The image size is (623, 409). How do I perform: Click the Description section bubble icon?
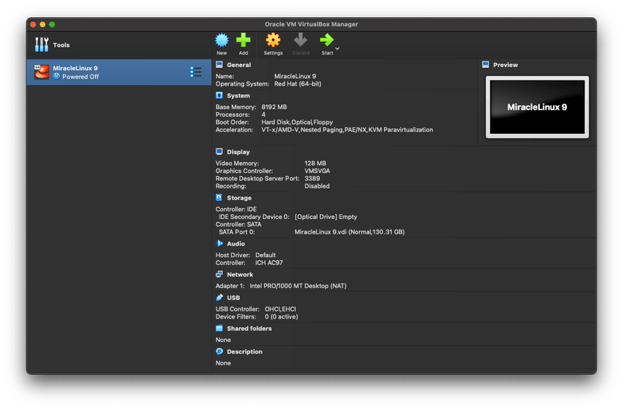coord(219,351)
